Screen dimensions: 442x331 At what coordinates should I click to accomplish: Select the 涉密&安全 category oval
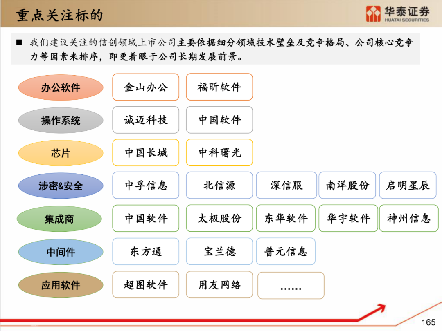(61, 186)
